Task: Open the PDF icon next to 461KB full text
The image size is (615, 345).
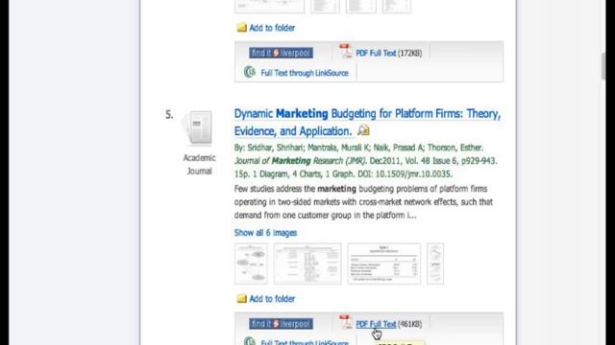Action: (345, 322)
